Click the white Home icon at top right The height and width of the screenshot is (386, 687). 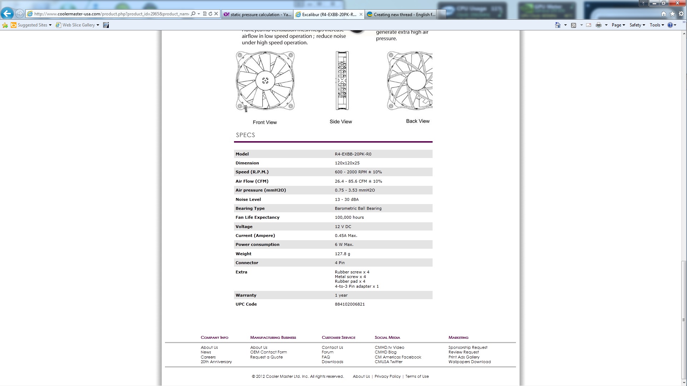[x=664, y=14]
